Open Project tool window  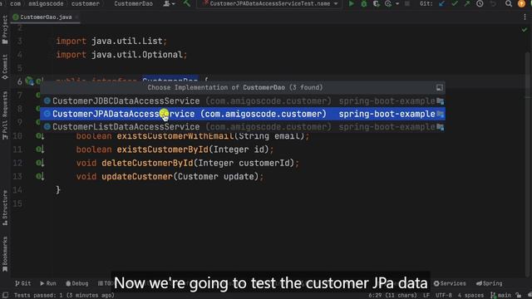pos(5,30)
